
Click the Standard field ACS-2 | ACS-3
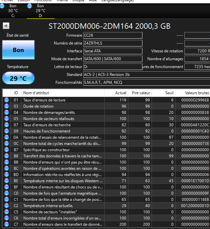click(147, 75)
